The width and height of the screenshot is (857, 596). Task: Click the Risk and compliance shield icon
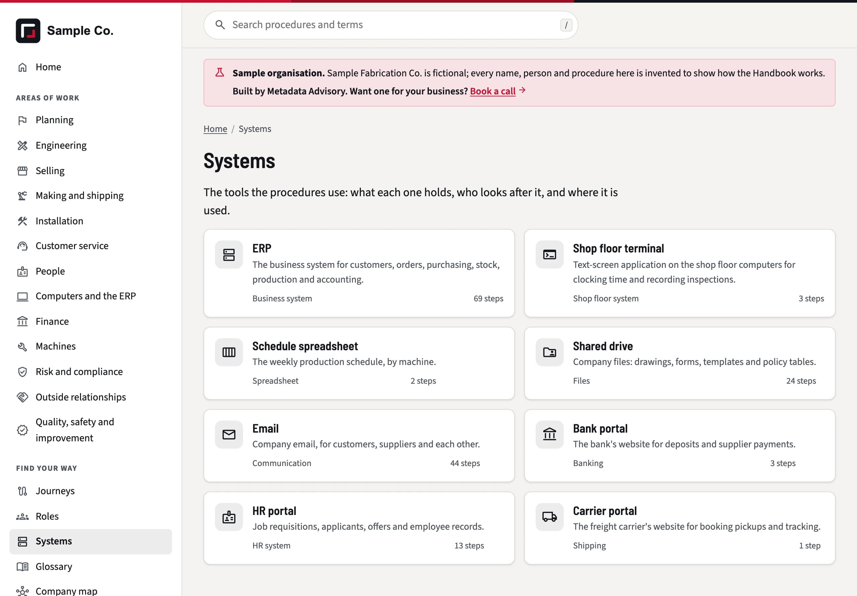(22, 372)
